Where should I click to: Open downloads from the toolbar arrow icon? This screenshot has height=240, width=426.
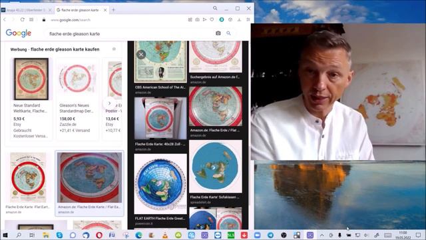[239, 19]
